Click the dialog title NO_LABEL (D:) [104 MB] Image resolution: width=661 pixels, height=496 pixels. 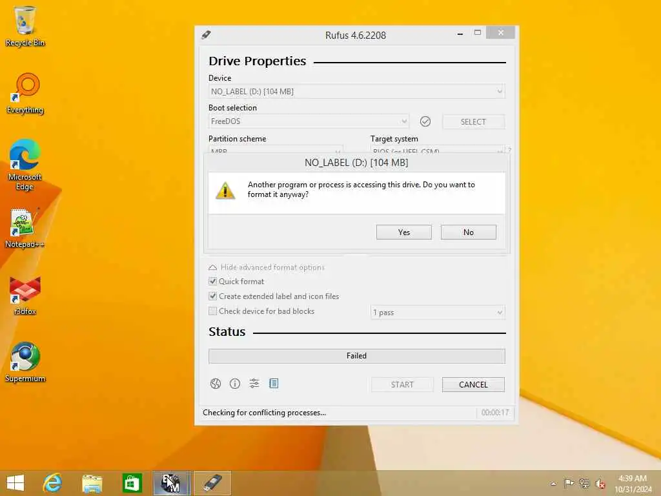click(x=356, y=163)
